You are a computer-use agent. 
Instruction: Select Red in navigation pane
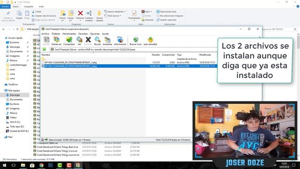tap(10, 137)
